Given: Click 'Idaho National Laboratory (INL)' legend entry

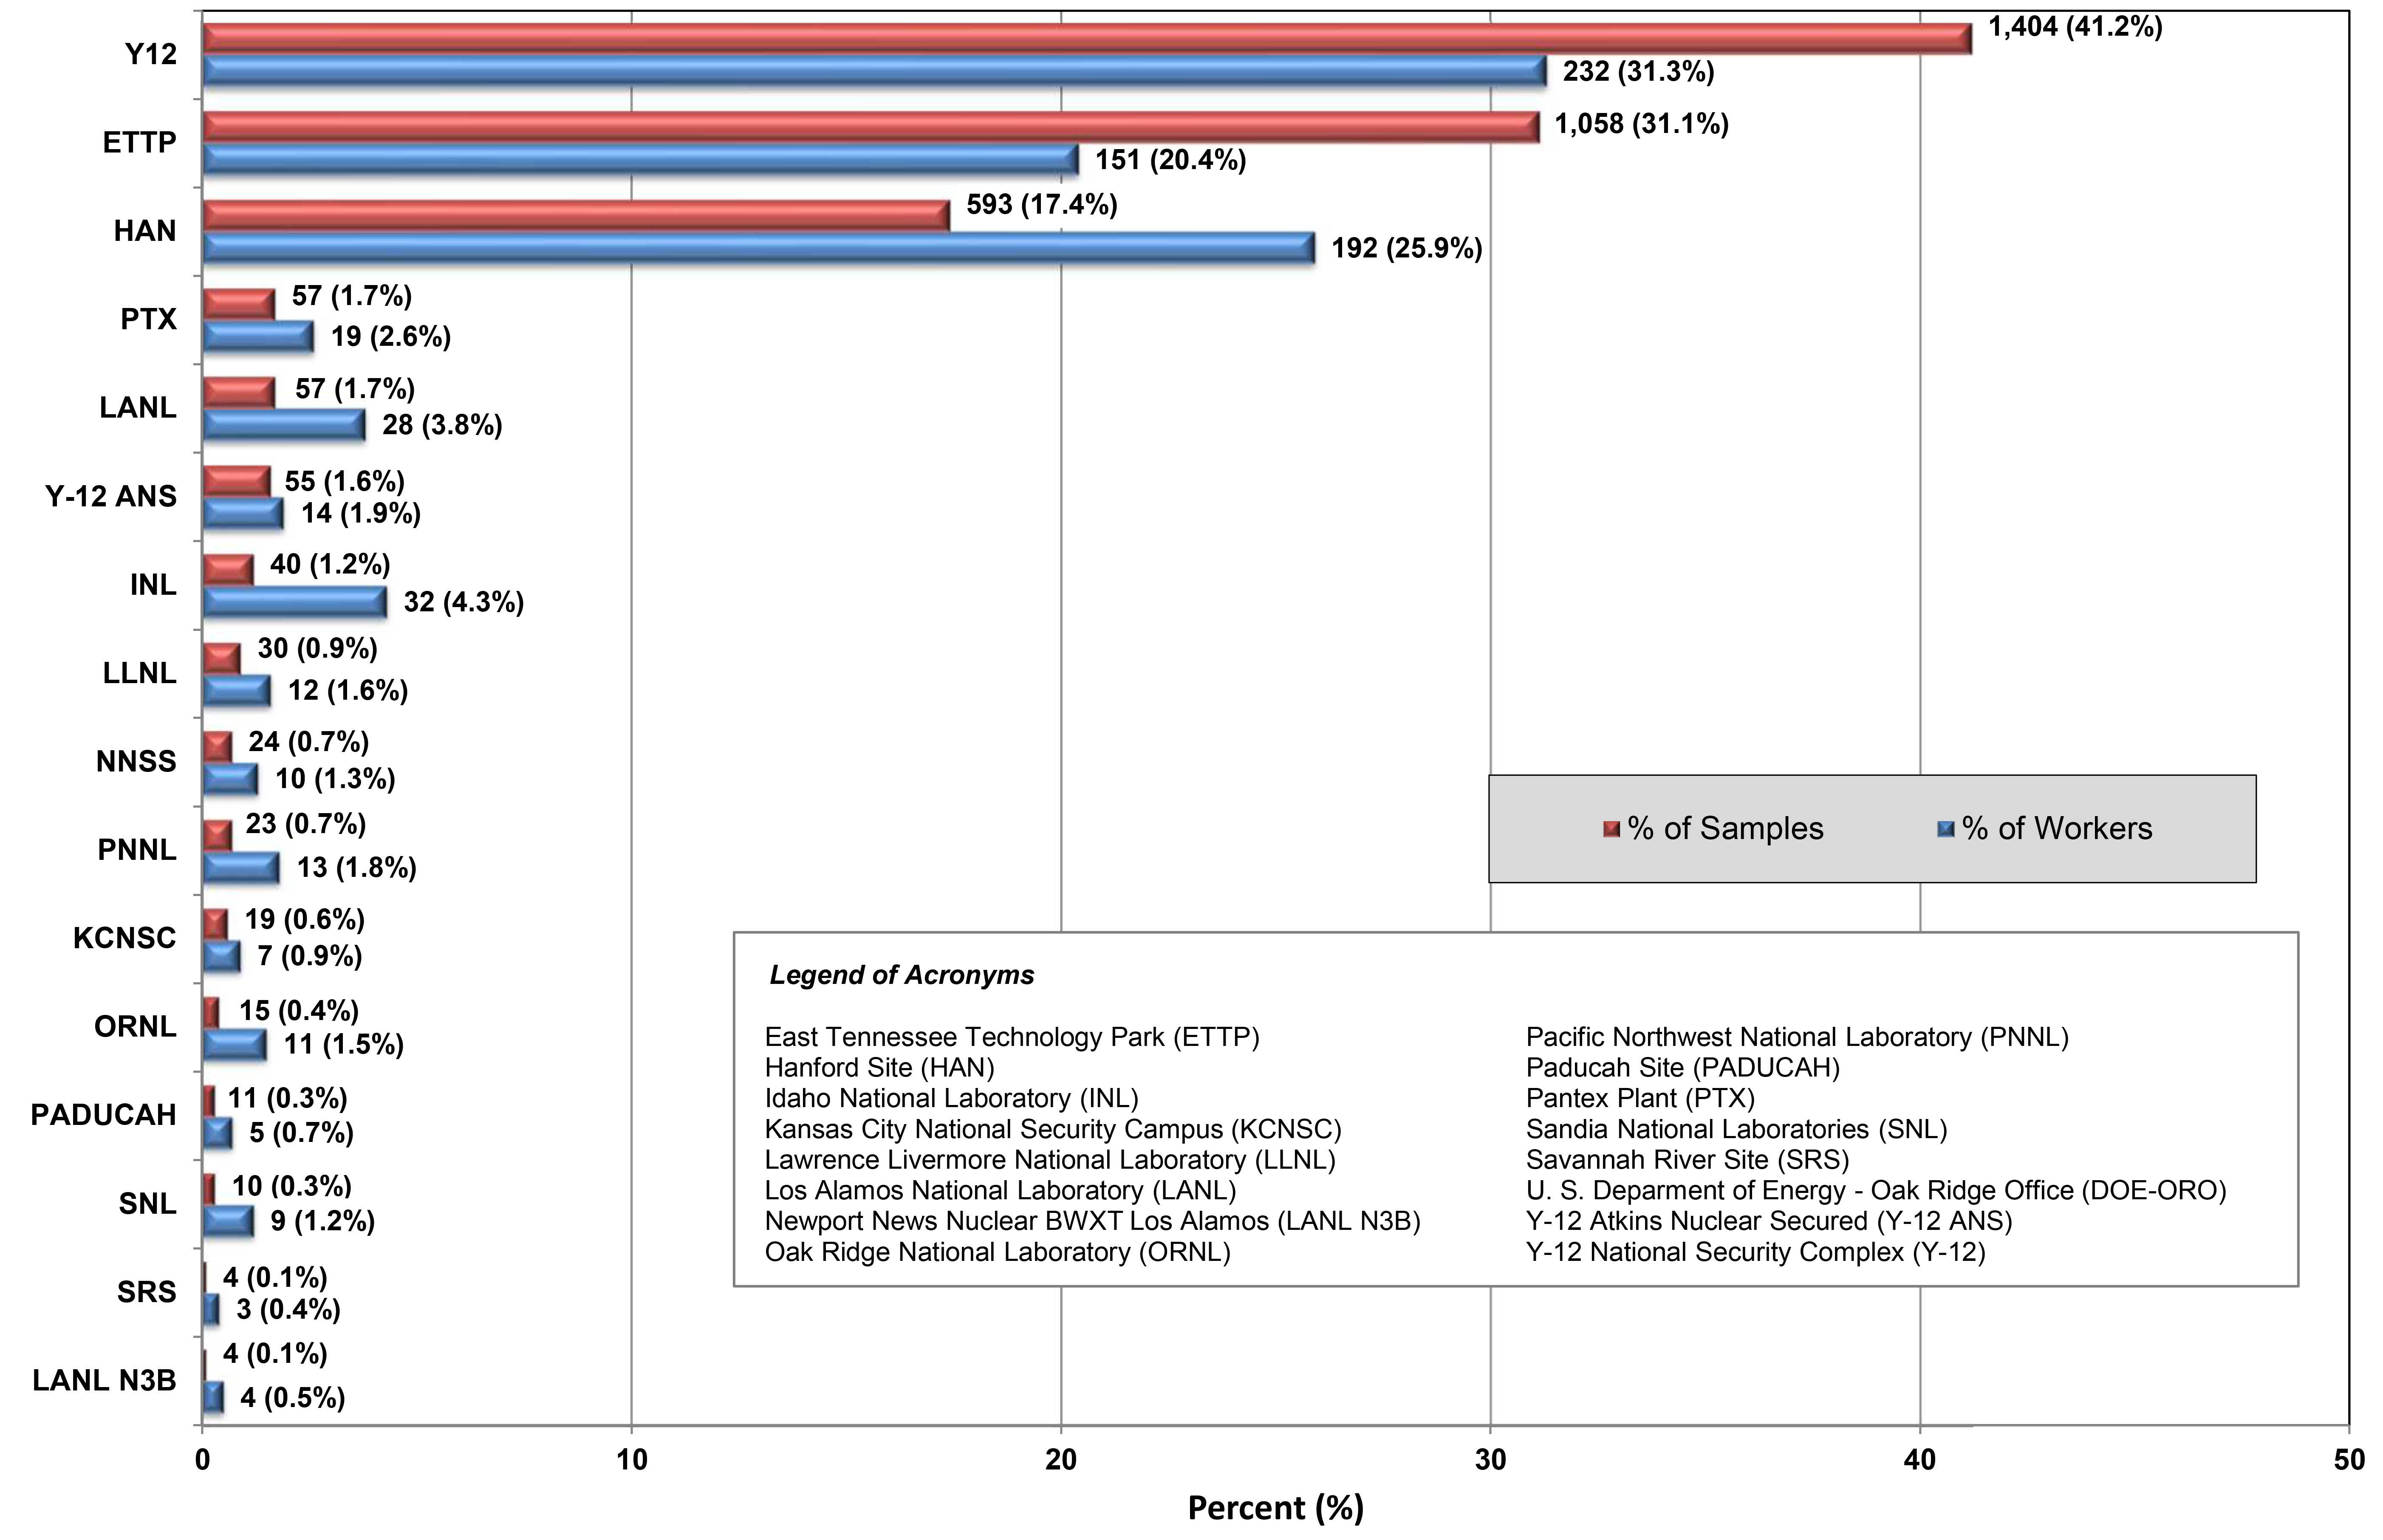Looking at the screenshot, I should click(x=952, y=1099).
